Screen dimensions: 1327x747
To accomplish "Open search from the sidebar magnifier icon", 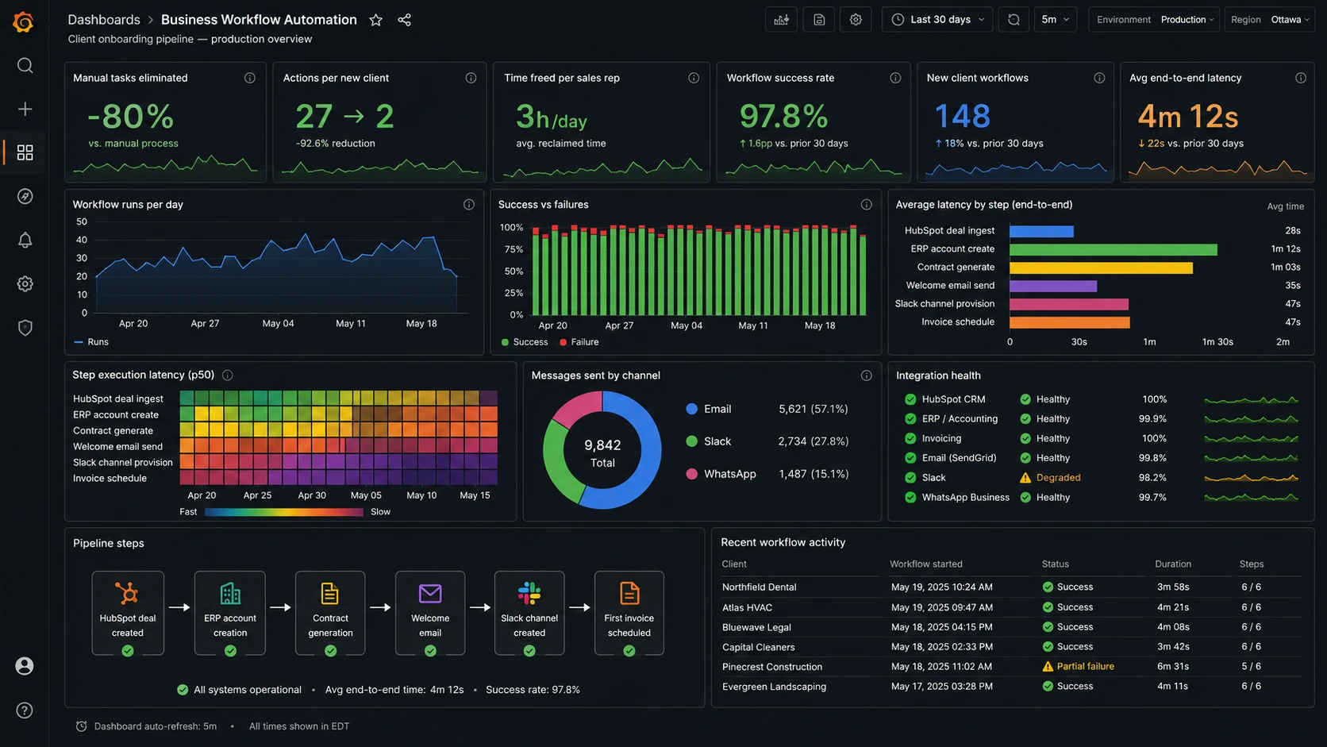I will pos(25,65).
